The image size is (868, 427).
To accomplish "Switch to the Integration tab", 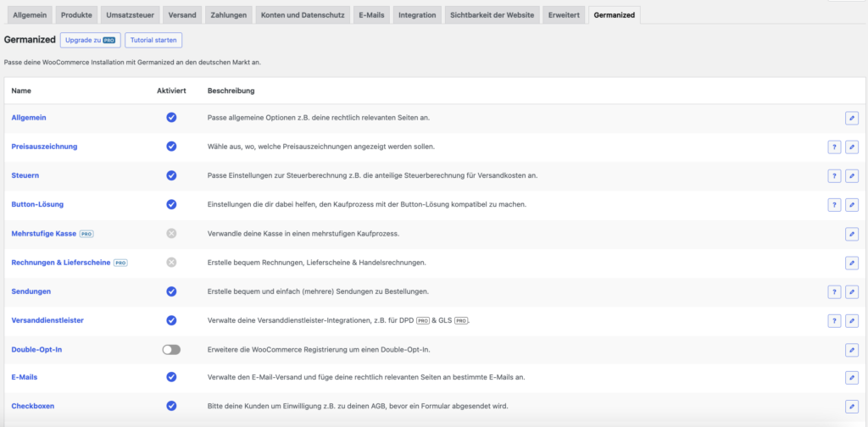I will click(417, 15).
